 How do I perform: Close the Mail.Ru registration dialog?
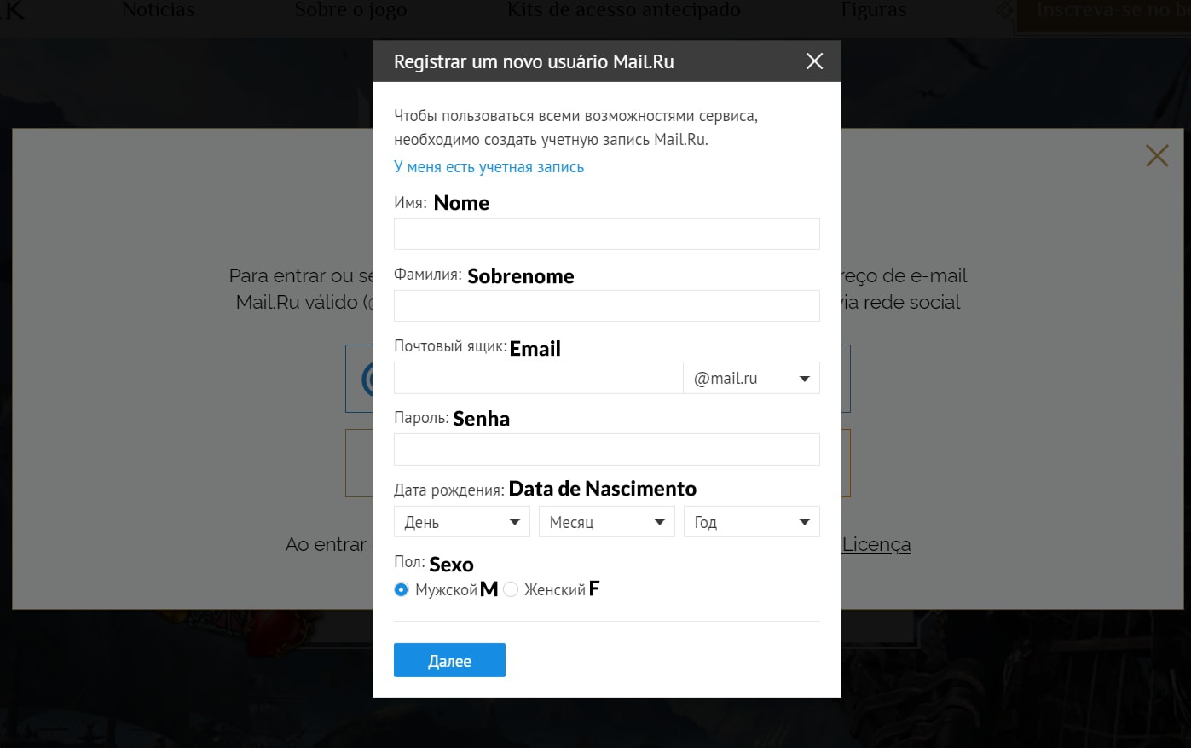click(x=814, y=61)
